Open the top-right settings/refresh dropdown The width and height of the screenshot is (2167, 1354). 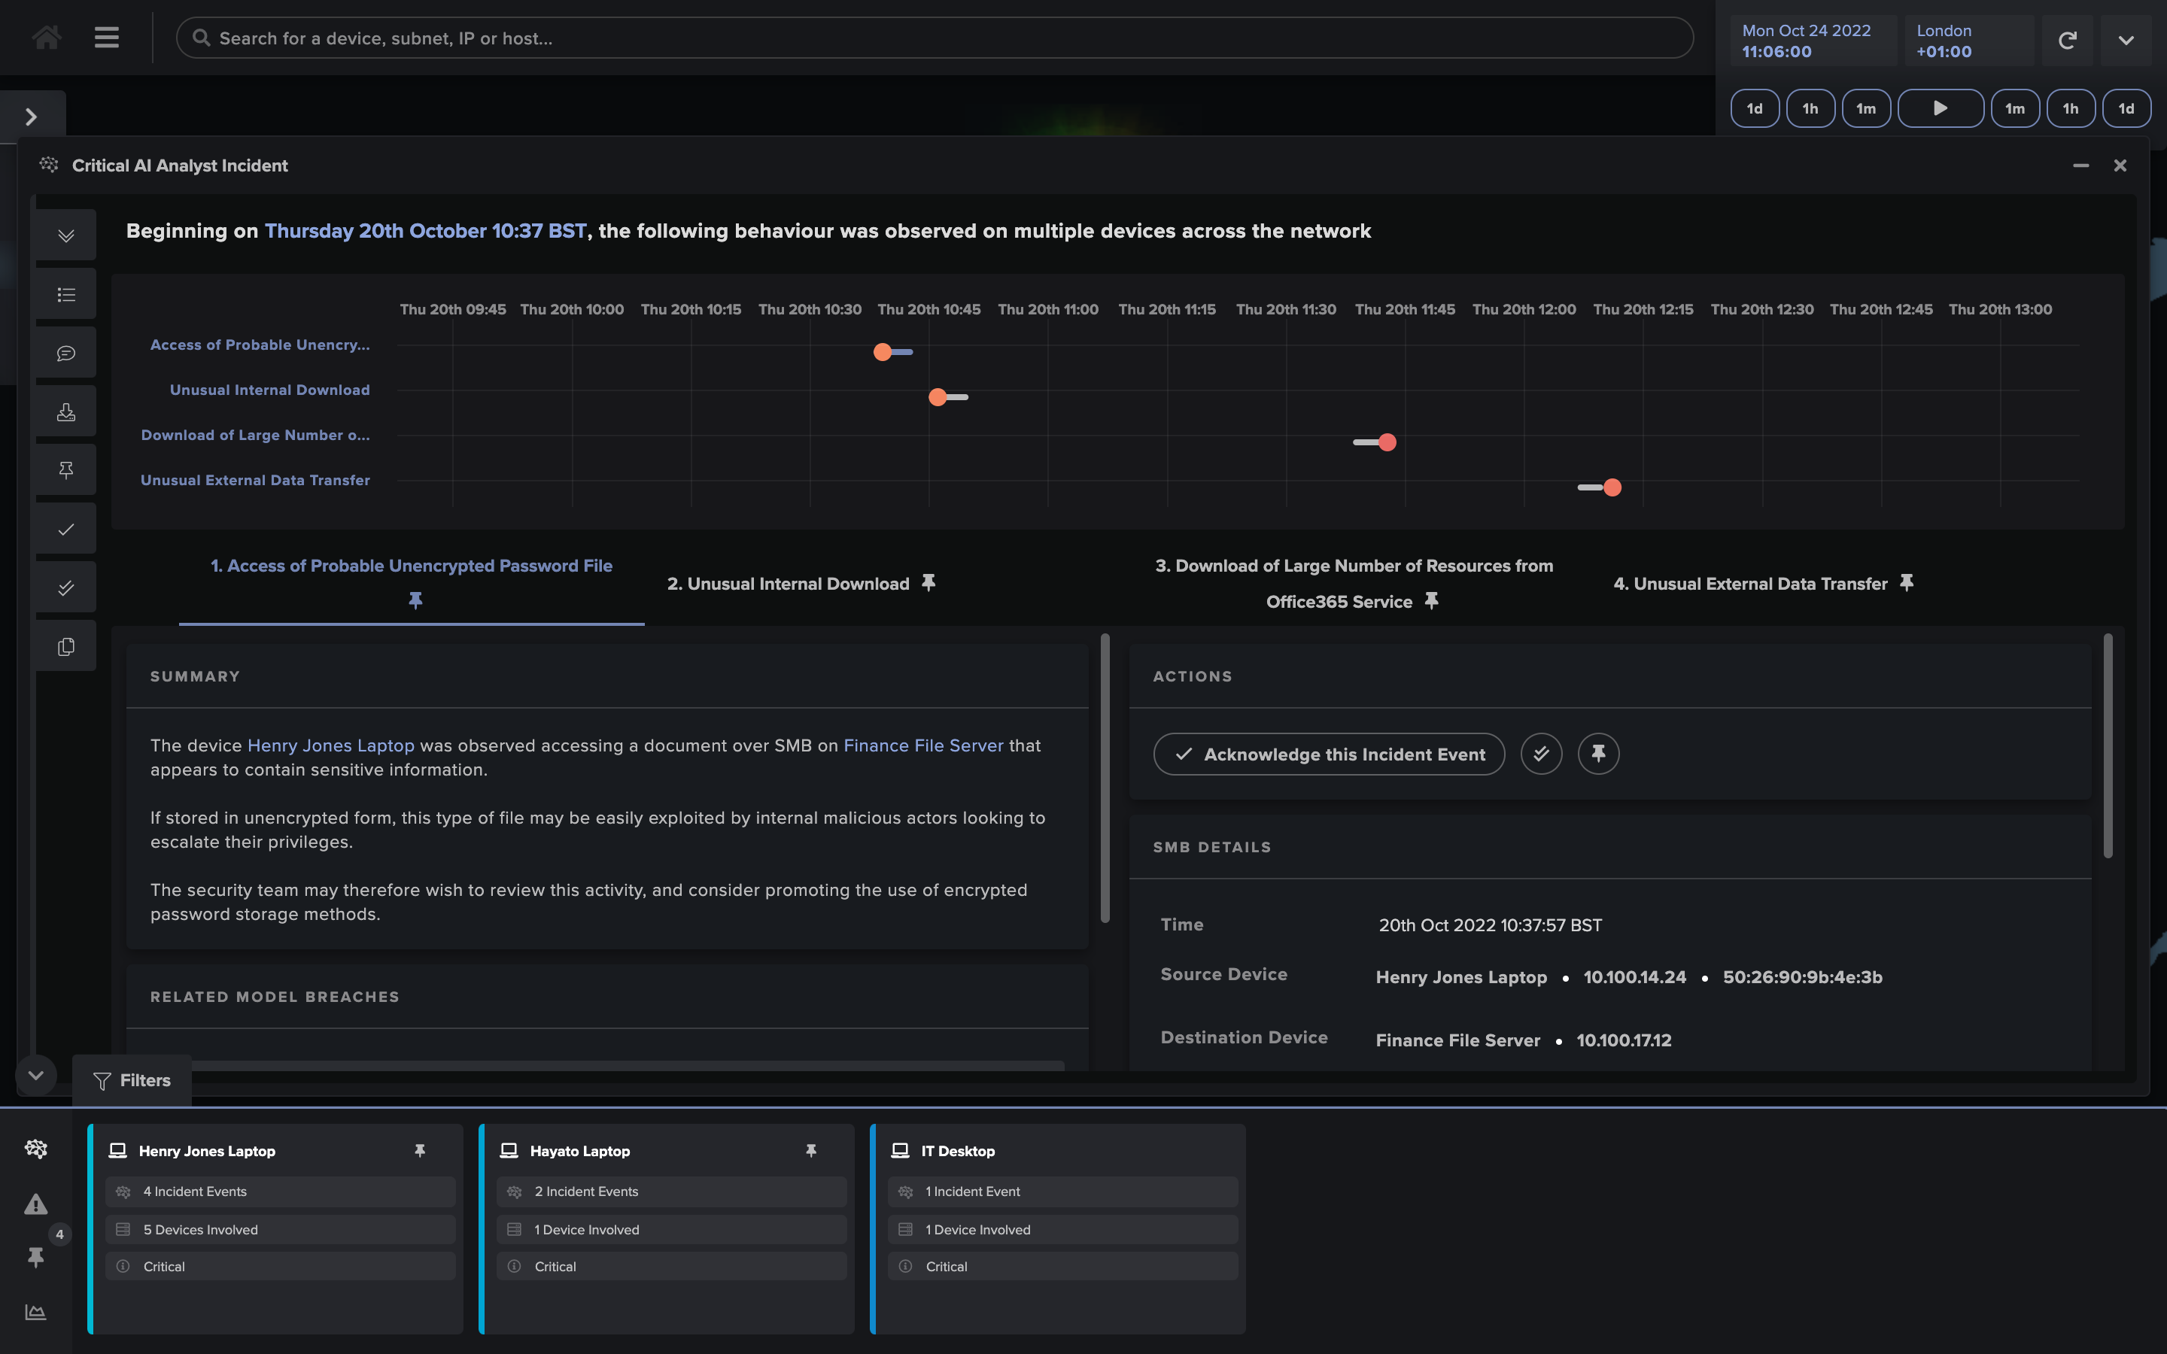2126,41
